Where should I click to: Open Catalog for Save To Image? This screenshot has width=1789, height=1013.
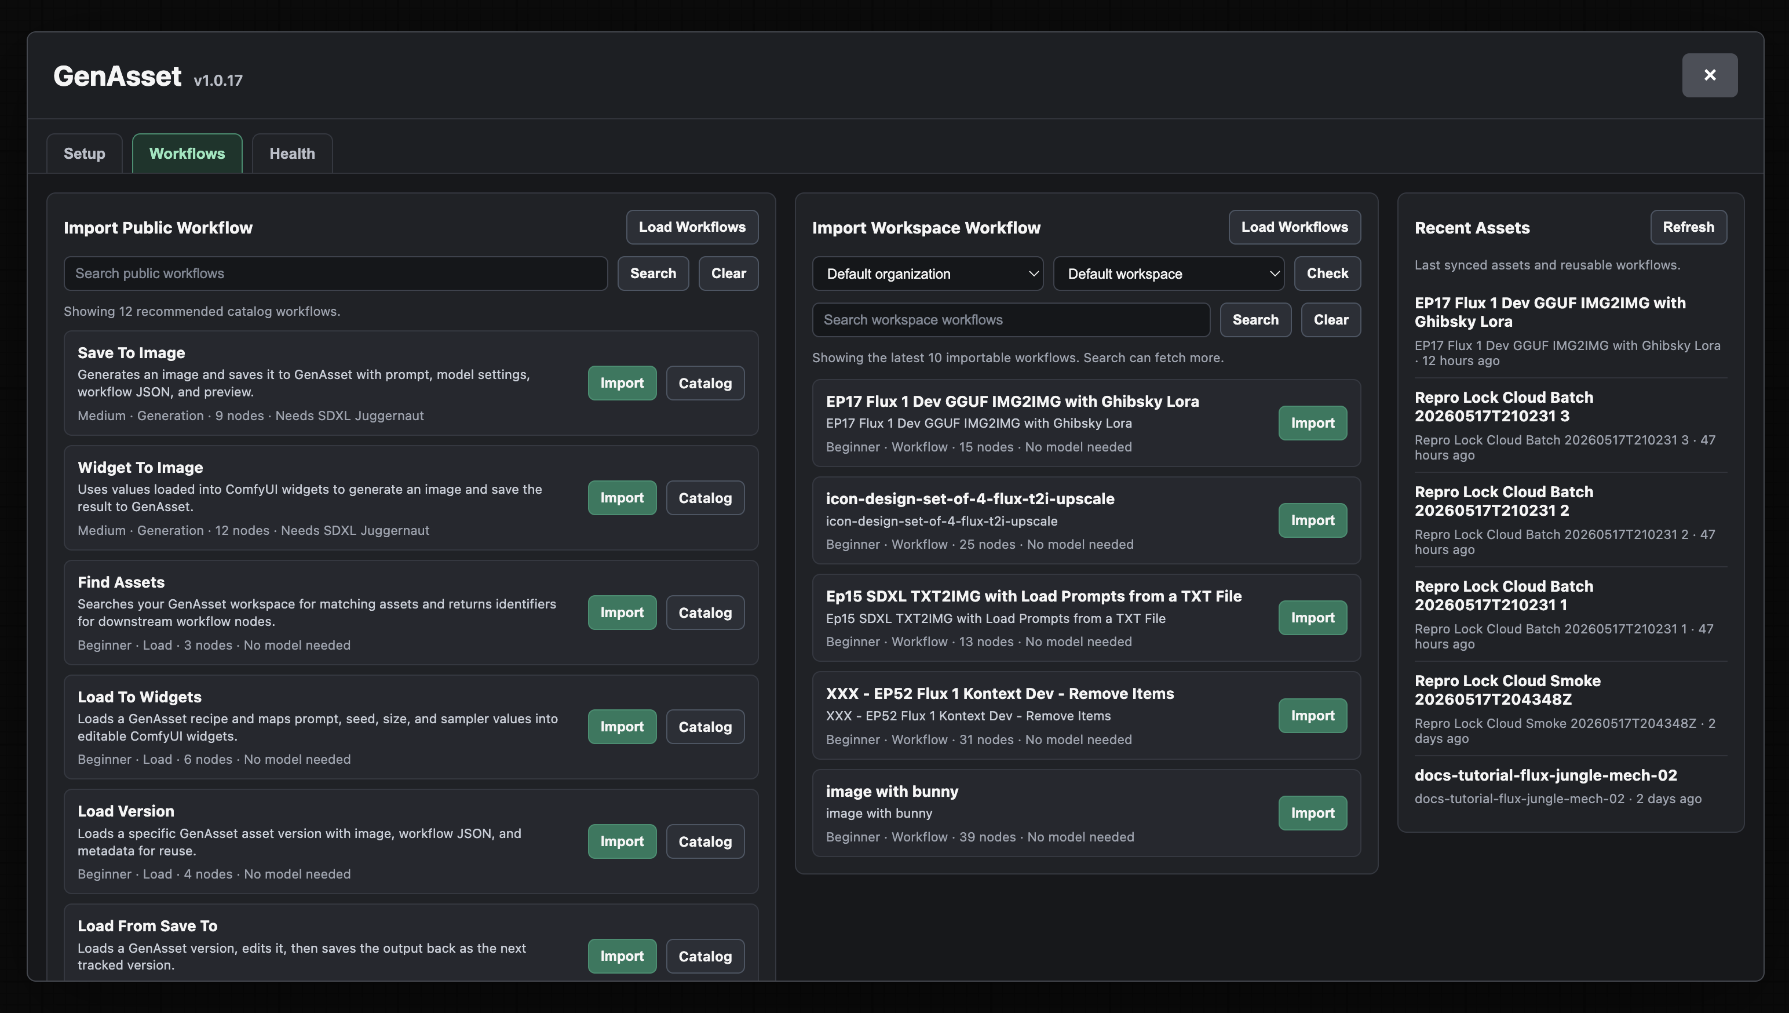(704, 384)
